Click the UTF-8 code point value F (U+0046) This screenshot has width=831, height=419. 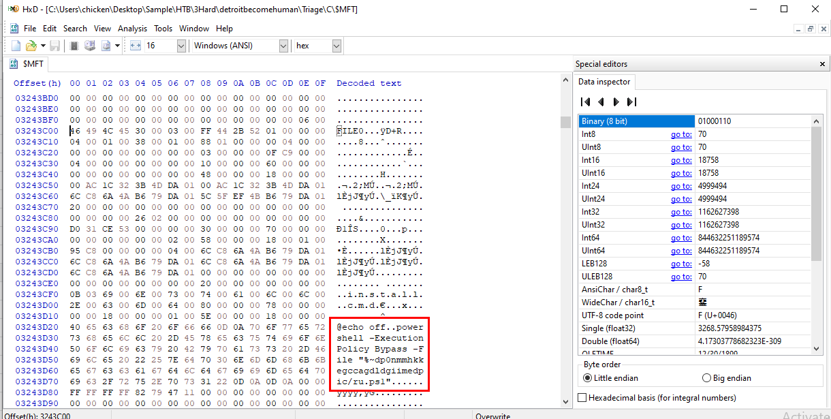(x=719, y=315)
